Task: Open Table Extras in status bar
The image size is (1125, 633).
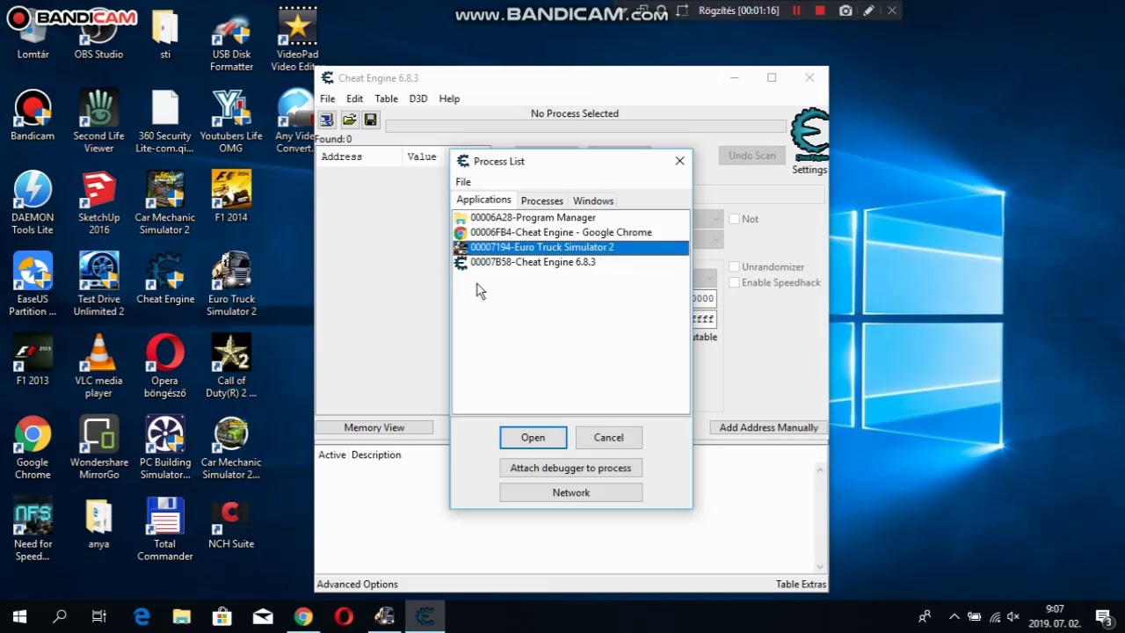Action: [x=801, y=584]
